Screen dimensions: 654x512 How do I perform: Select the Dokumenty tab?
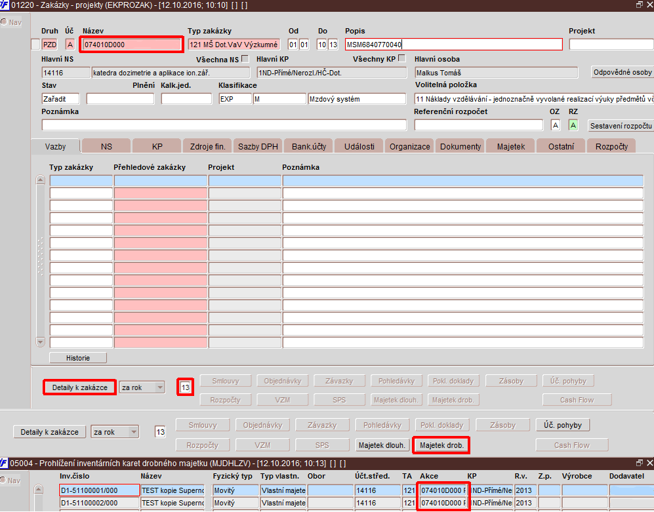coord(460,146)
